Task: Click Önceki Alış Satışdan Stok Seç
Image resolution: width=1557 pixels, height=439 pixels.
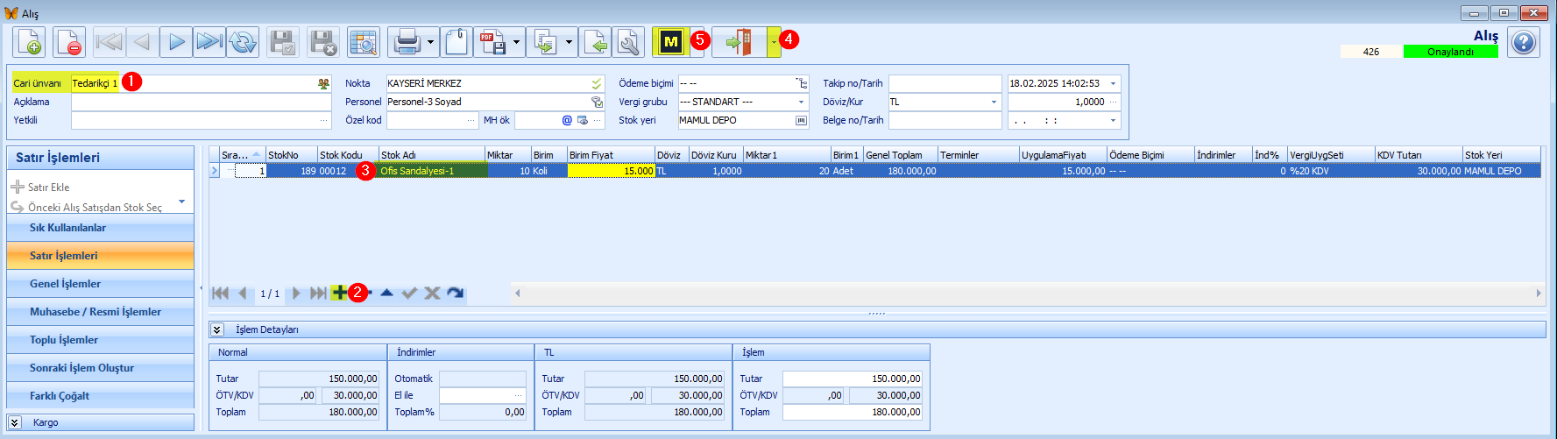Action: point(95,208)
